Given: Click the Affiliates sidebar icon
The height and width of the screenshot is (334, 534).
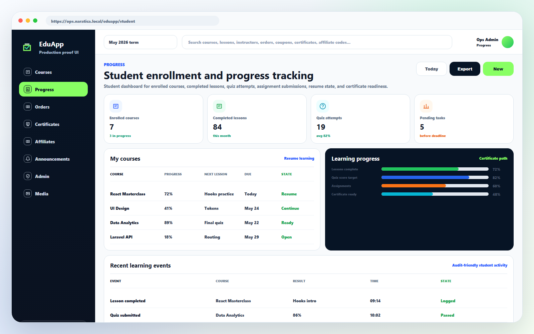Looking at the screenshot, I should coord(28,141).
